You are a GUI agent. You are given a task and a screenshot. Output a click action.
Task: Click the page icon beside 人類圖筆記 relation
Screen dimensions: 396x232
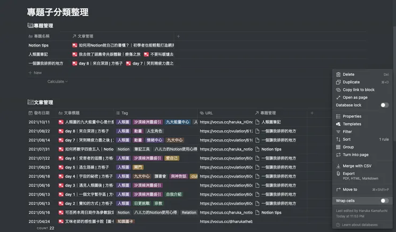[257, 122]
